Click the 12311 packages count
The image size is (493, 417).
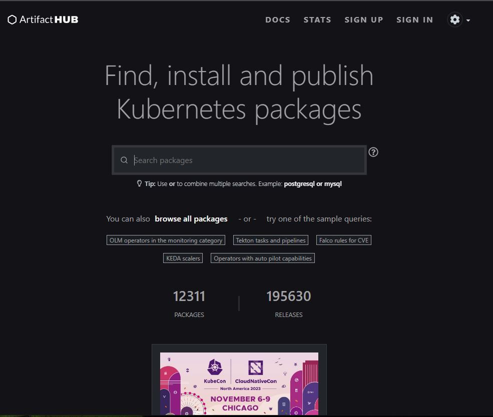coord(189,296)
